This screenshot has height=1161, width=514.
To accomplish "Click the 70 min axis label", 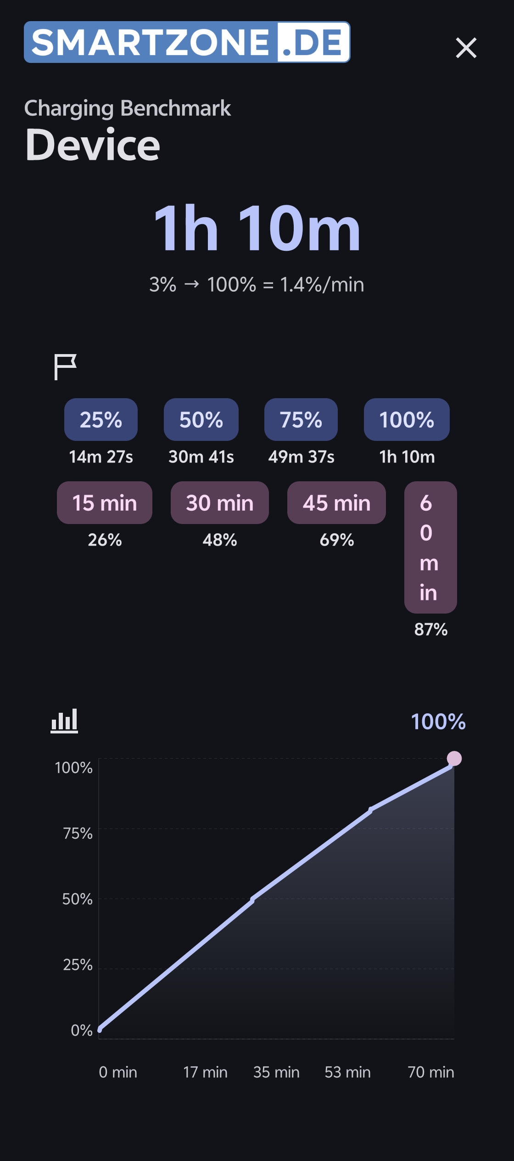I will pyautogui.click(x=431, y=1072).
